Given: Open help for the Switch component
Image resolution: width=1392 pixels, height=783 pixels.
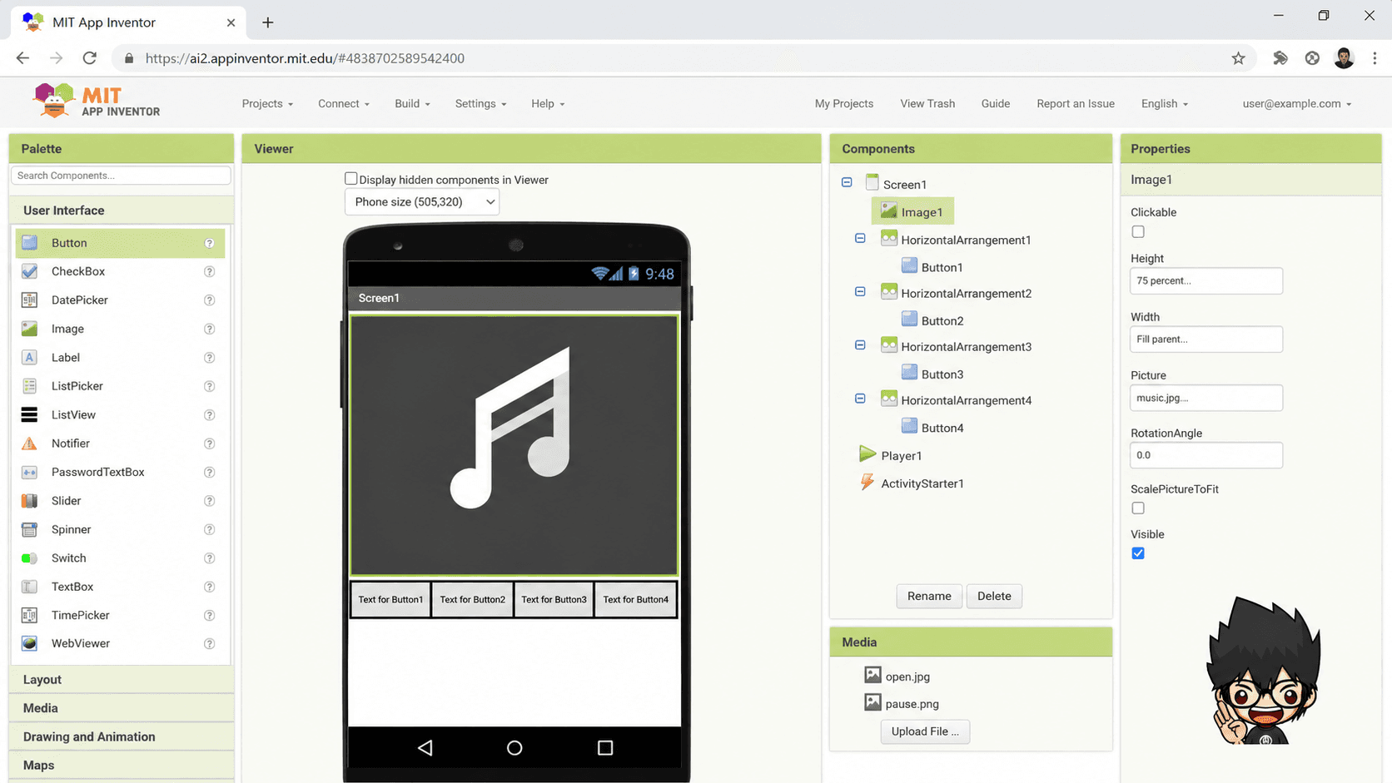Looking at the screenshot, I should pyautogui.click(x=210, y=558).
